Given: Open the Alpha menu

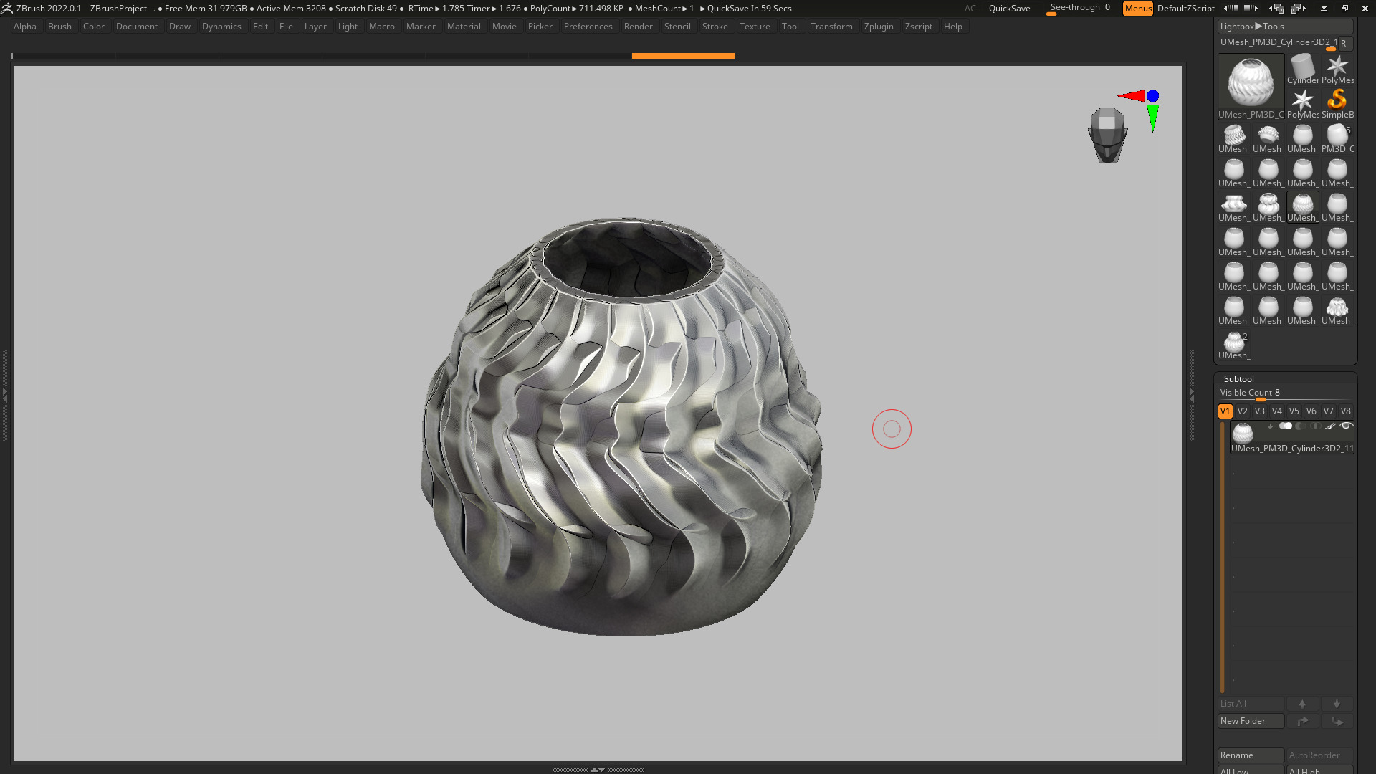Looking at the screenshot, I should coord(25,27).
